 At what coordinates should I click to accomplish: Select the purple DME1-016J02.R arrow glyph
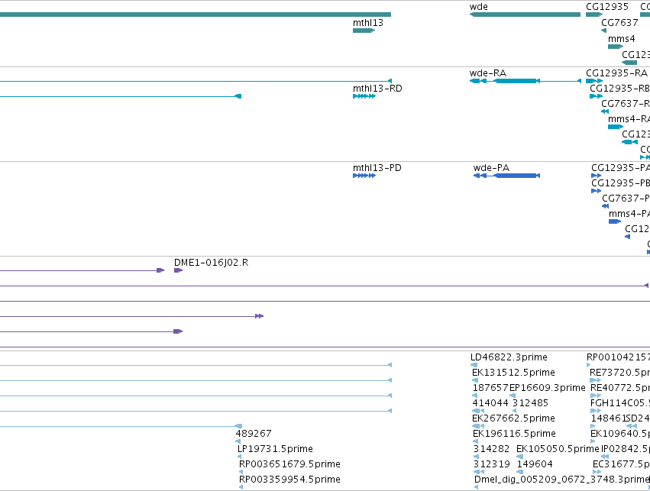[178, 270]
